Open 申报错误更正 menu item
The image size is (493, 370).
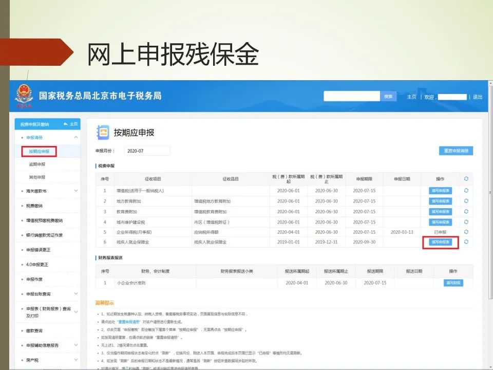38,250
